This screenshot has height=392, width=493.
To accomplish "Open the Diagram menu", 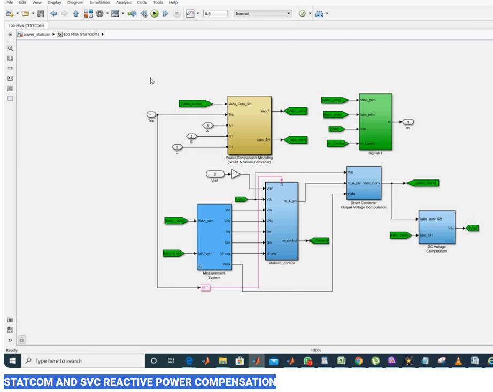I will tap(75, 2).
